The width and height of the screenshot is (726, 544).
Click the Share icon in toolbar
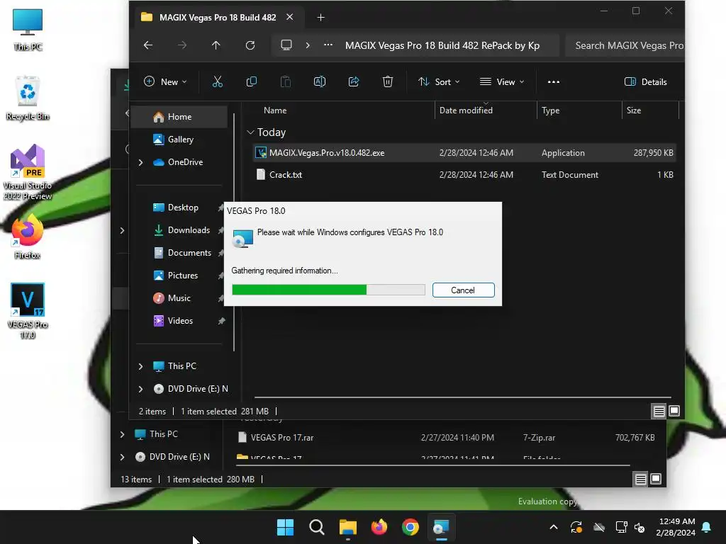(x=354, y=82)
